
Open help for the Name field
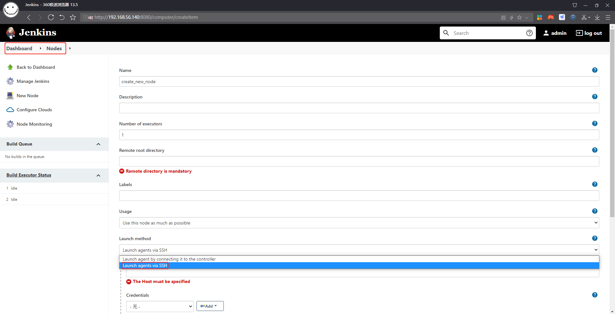(x=595, y=70)
